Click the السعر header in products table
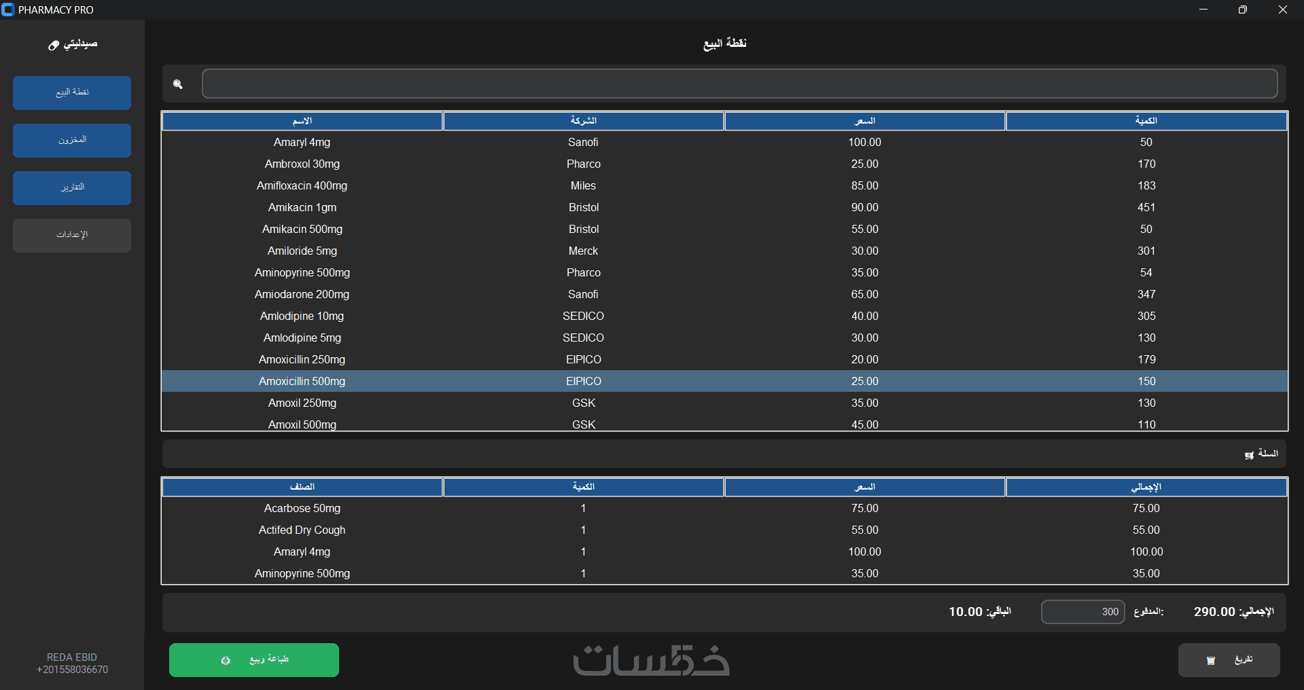Viewport: 1304px width, 690px height. coord(865,121)
